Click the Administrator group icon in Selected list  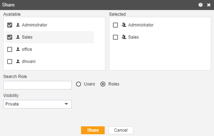coord(124,25)
